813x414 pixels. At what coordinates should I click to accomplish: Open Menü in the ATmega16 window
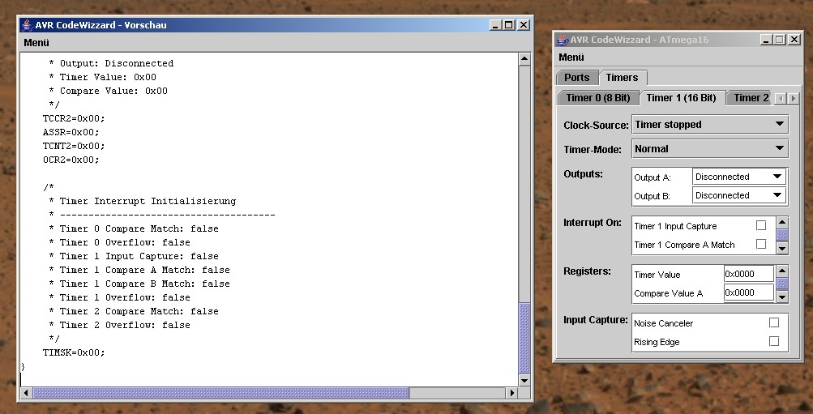tap(571, 58)
